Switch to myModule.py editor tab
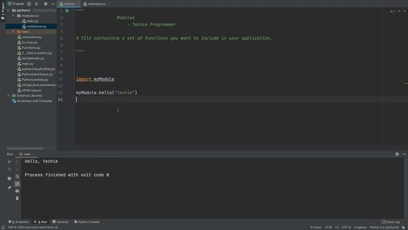The width and height of the screenshot is (408, 230). 96,4
